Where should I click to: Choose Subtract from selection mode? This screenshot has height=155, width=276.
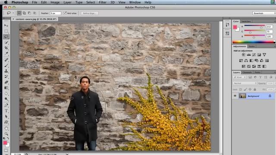tap(29, 13)
